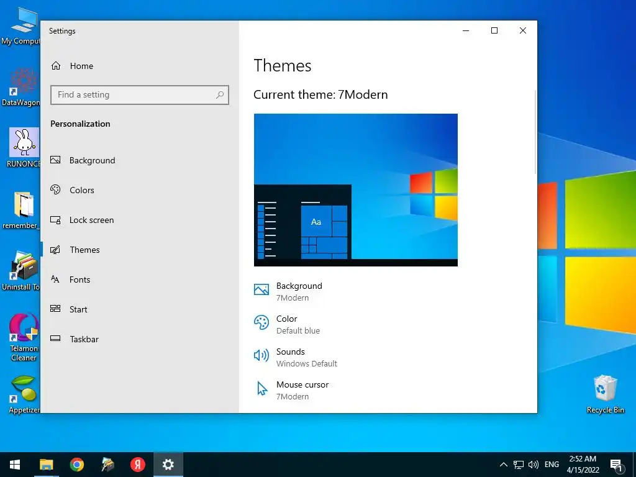Launch Yandex browser from taskbar
The height and width of the screenshot is (477, 636).
pyautogui.click(x=138, y=465)
